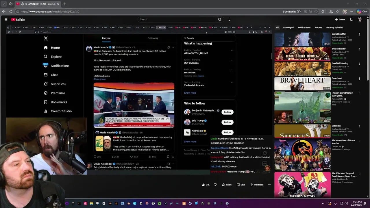370x208 pixels.
Task: Open the browser media control music icon
Action: pos(331,12)
